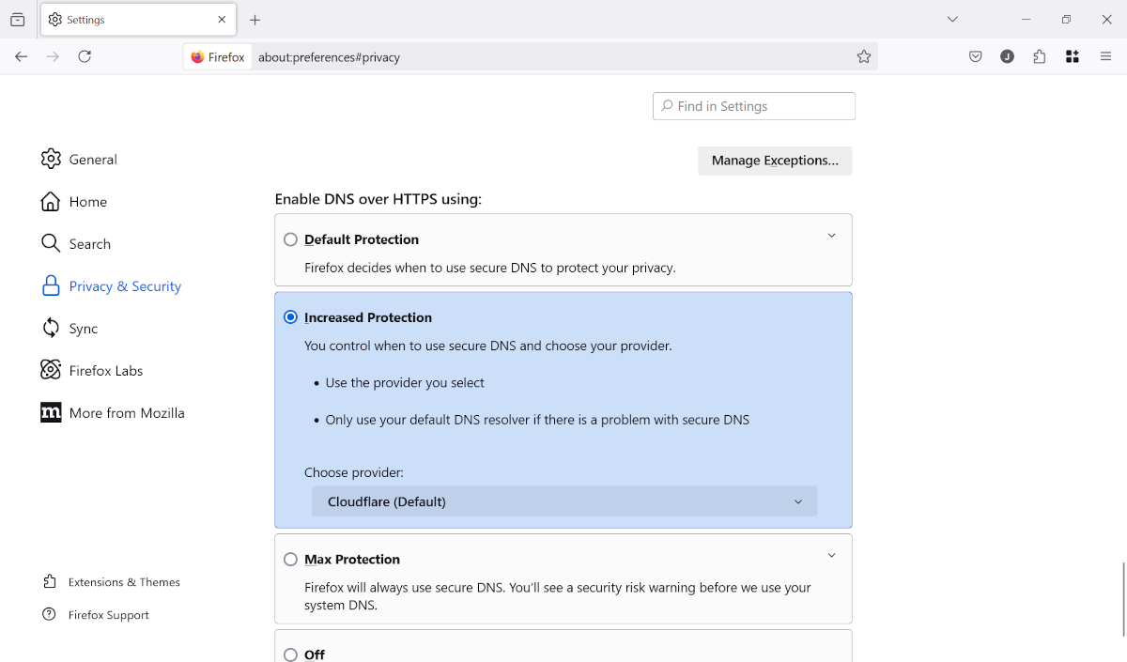
Task: Choose the Max Protection option
Action: tap(290, 559)
